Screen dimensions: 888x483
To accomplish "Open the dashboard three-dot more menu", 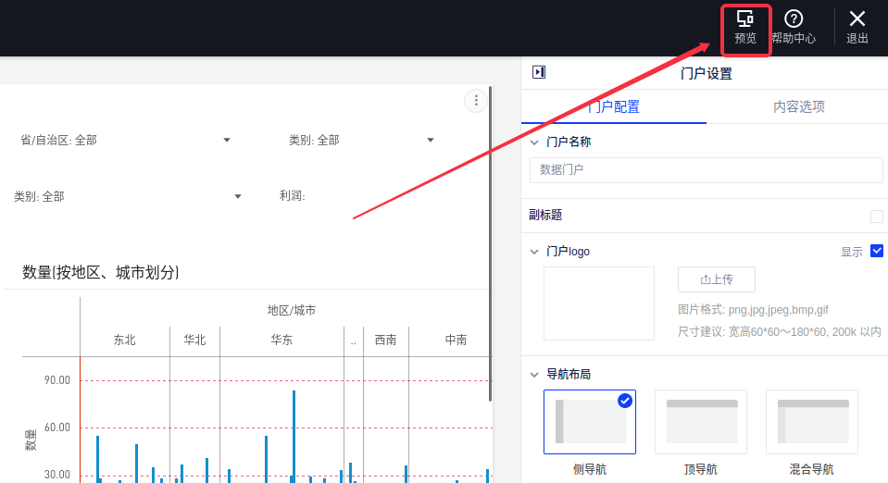I will [x=475, y=101].
